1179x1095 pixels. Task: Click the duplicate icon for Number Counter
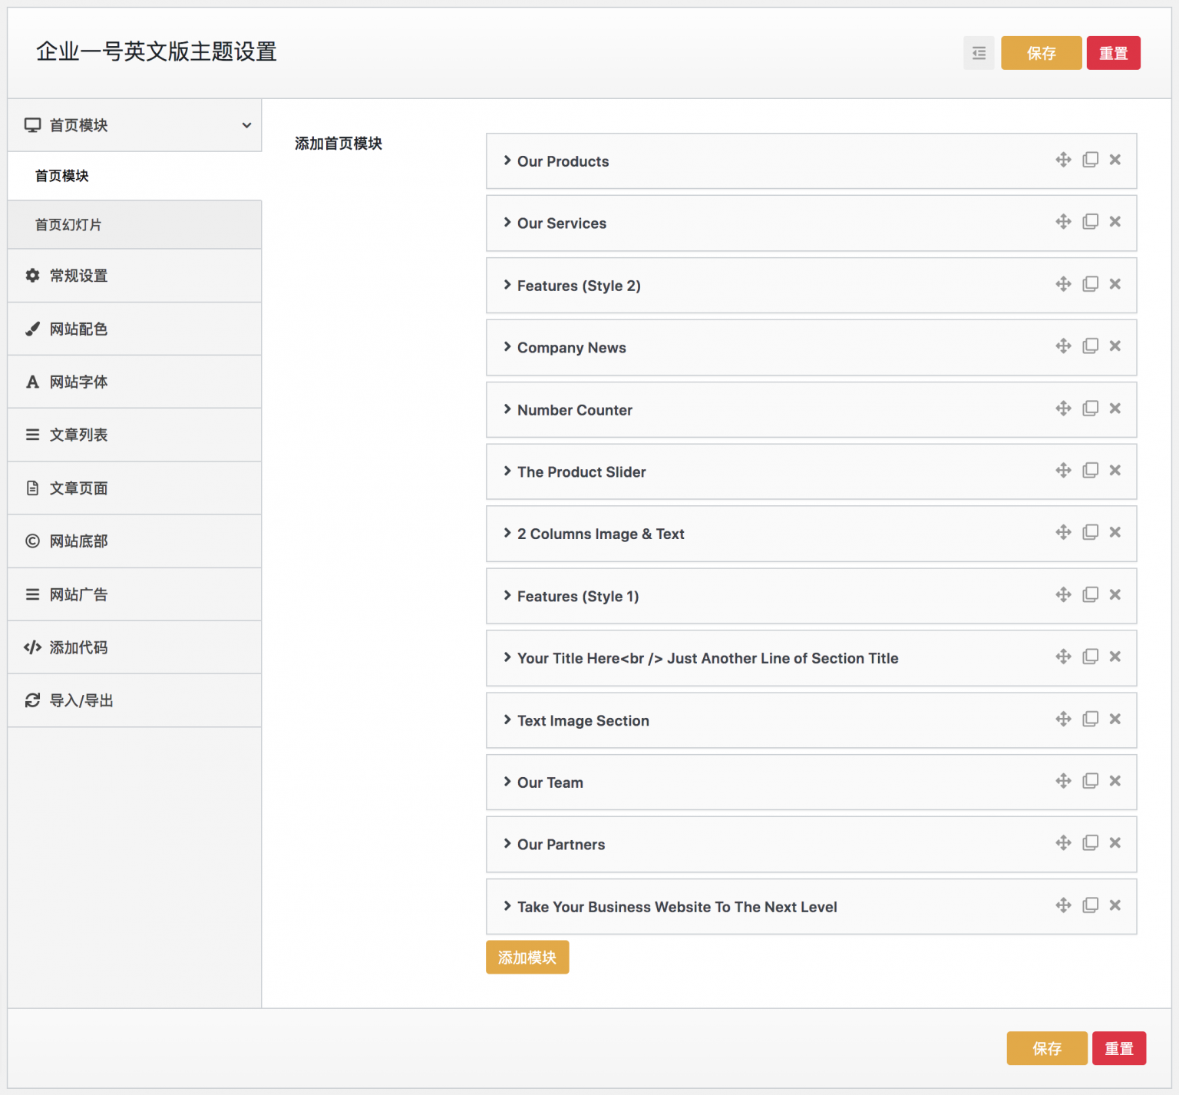coord(1090,409)
